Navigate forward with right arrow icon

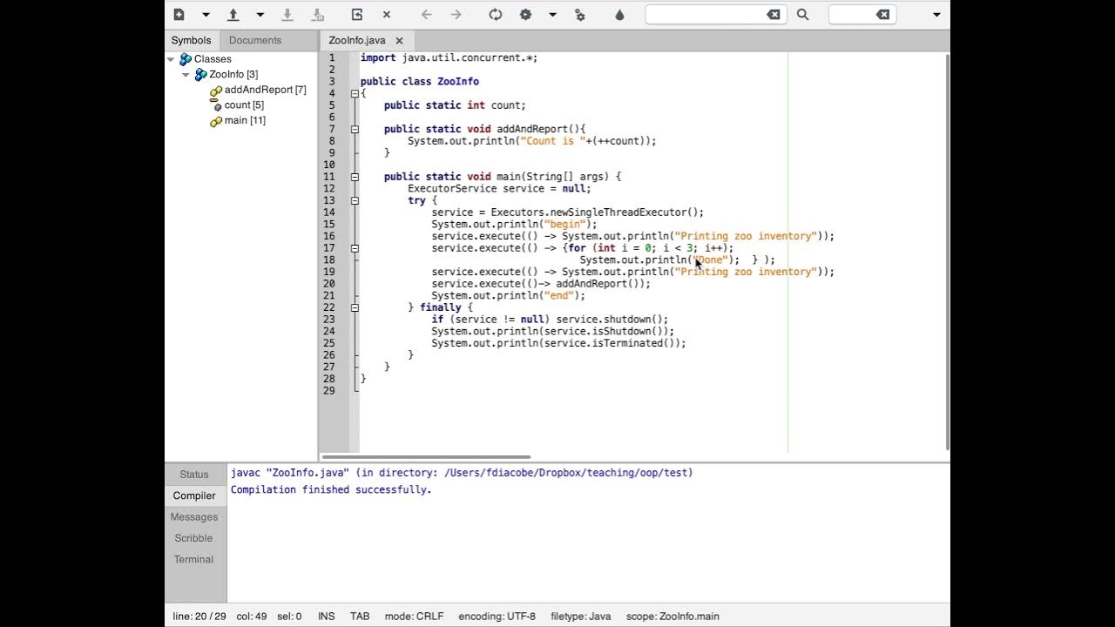(x=456, y=14)
